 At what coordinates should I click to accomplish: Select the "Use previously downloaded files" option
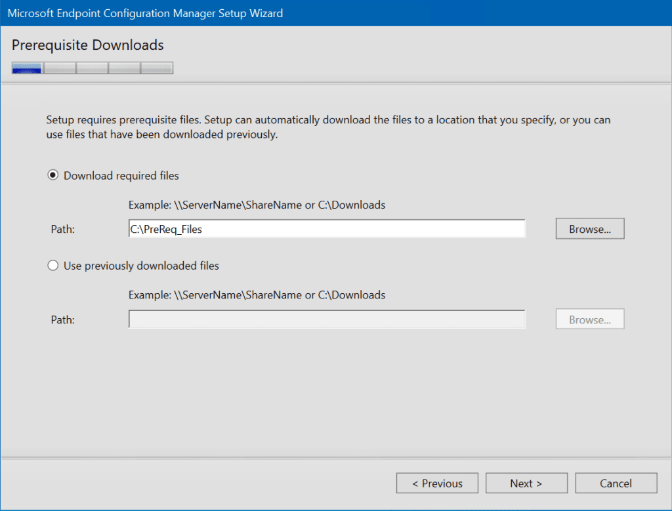click(52, 265)
